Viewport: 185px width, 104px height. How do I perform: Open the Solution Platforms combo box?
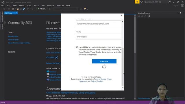(70, 9)
